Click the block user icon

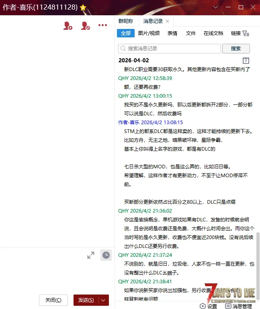point(85,26)
